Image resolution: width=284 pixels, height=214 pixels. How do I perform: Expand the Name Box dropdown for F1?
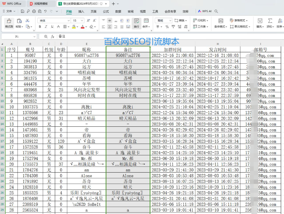(34, 36)
